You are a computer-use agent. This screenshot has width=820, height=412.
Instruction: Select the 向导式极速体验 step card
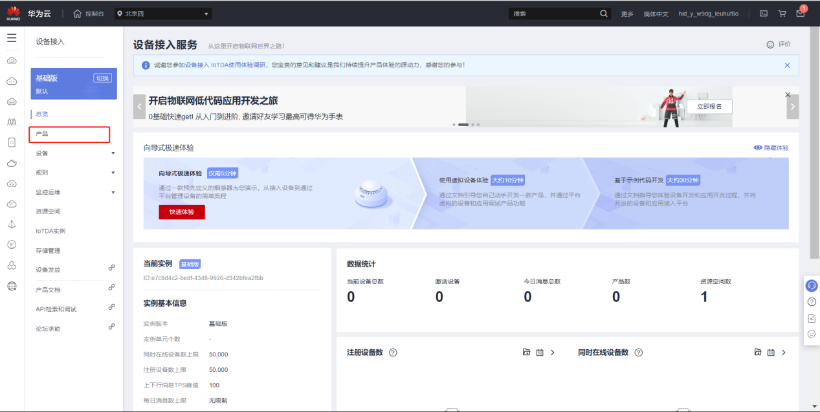[278, 193]
